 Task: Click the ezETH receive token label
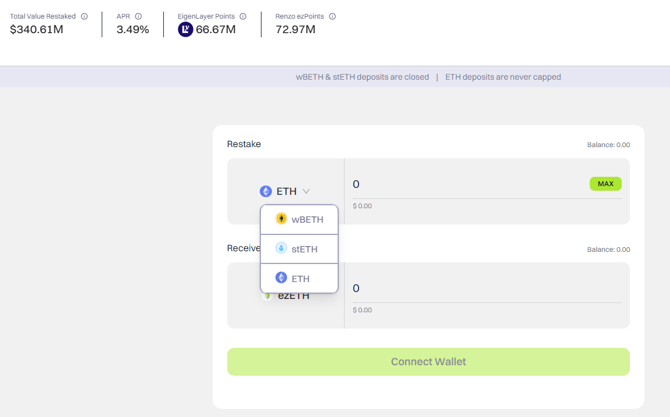tap(293, 296)
